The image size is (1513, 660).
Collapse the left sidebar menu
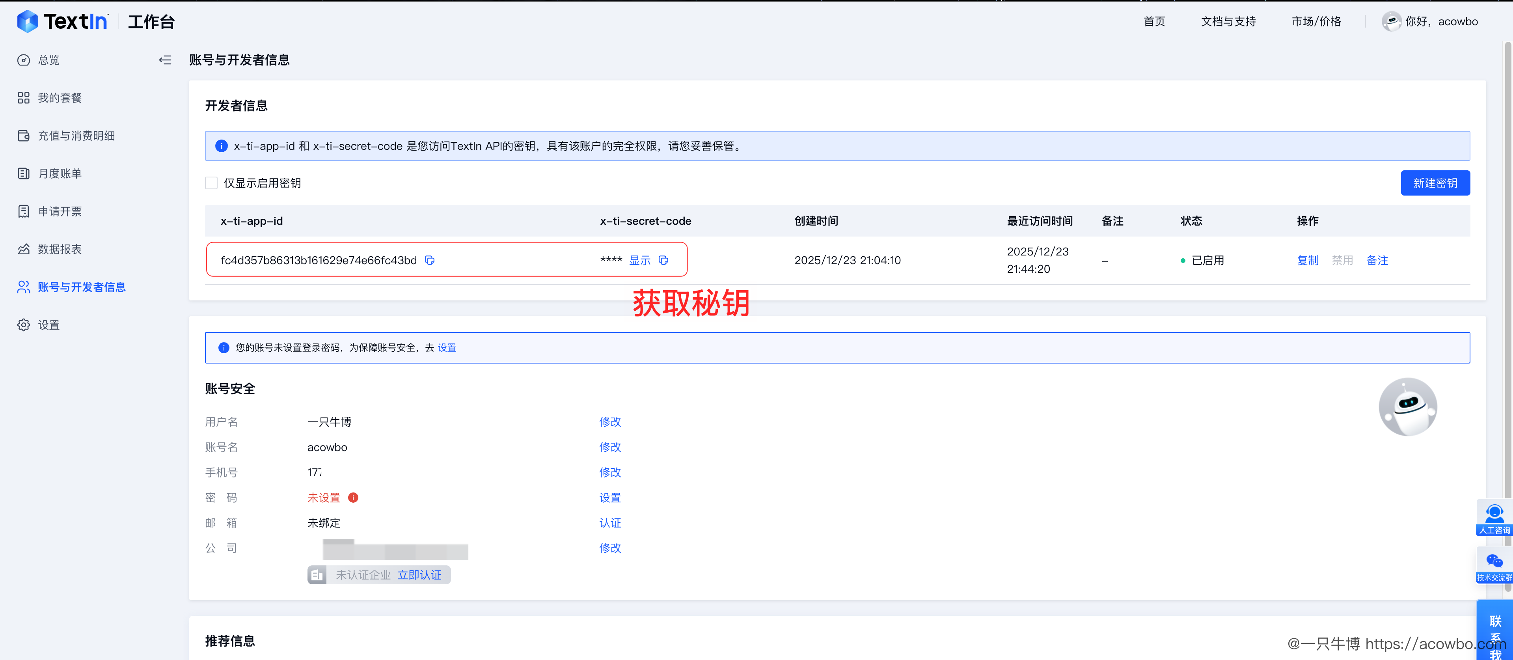165,60
